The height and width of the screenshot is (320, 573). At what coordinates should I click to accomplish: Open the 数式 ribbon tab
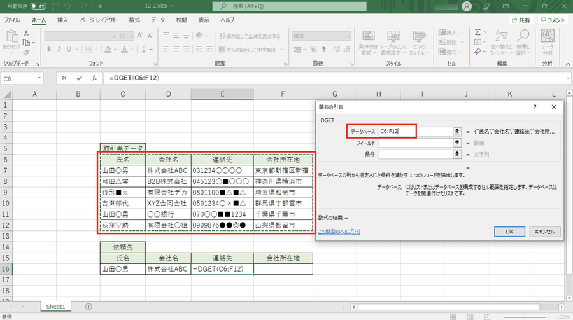[134, 20]
